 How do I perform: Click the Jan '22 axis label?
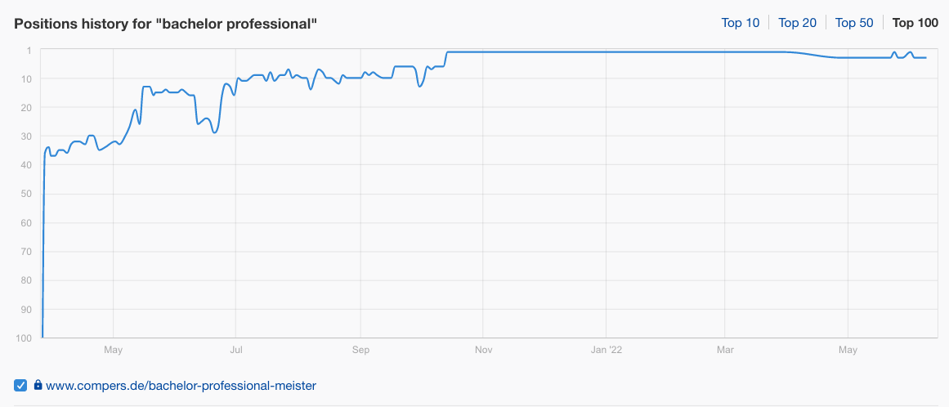(x=606, y=350)
